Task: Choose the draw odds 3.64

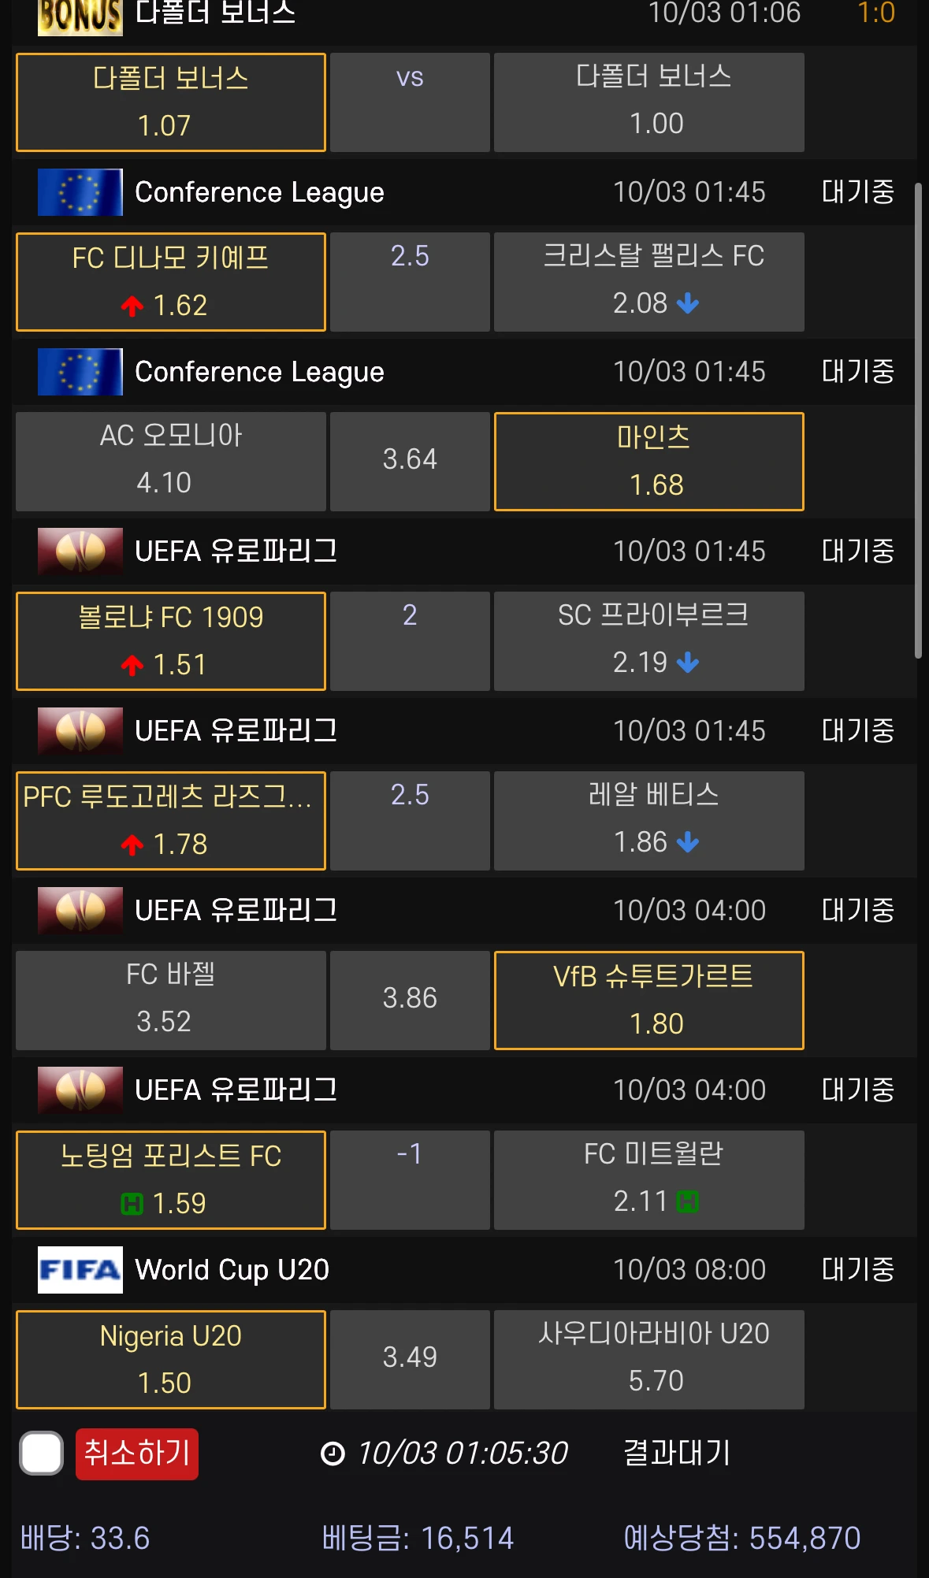Action: pos(410,461)
